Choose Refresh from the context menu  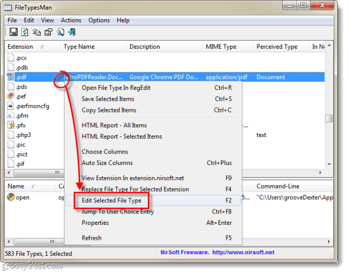point(153,238)
